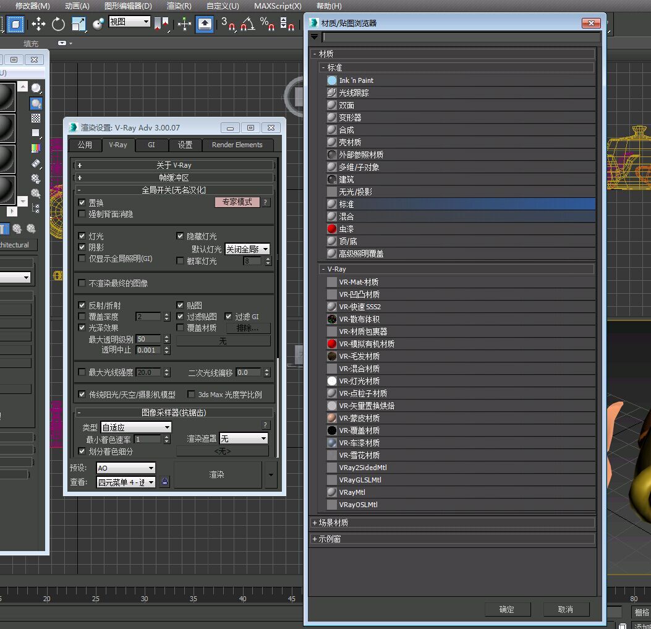Expand the 关于 V-Ray rollout

(174, 165)
